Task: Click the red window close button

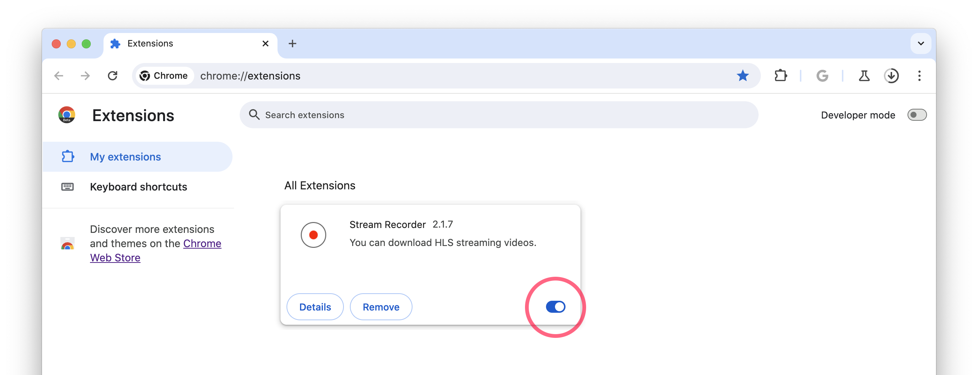Action: [x=56, y=43]
